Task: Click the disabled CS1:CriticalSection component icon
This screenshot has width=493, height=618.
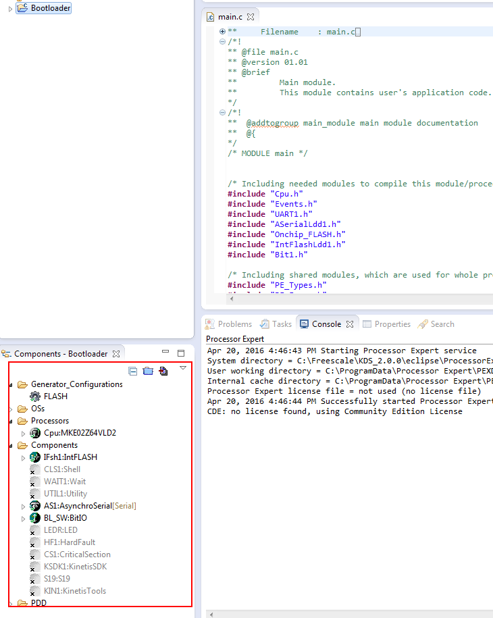Action: point(35,555)
